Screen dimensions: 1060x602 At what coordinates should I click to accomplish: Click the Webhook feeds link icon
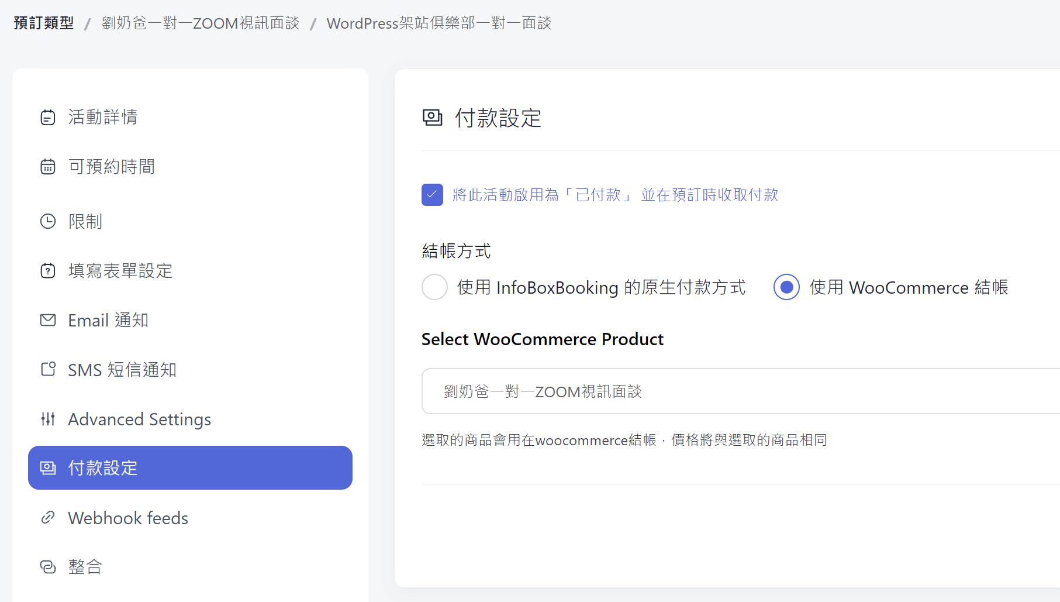[48, 518]
